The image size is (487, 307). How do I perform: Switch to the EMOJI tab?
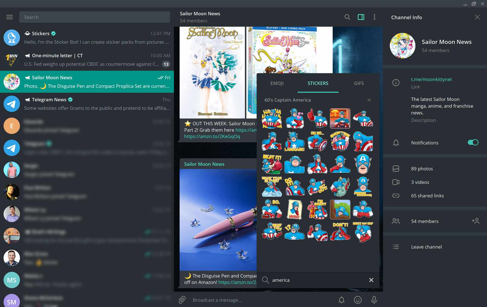pyautogui.click(x=277, y=83)
